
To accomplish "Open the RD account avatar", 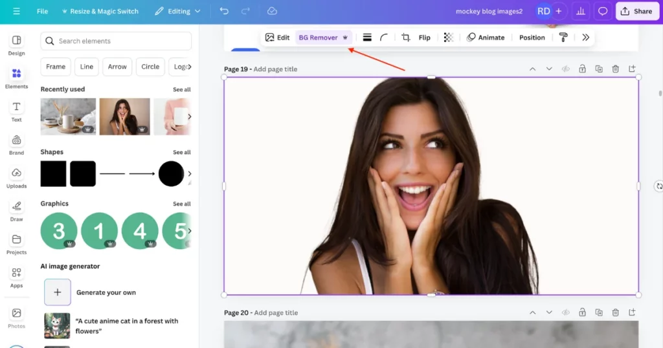I will (543, 12).
